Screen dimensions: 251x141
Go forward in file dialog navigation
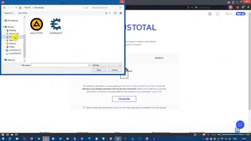click(x=9, y=8)
